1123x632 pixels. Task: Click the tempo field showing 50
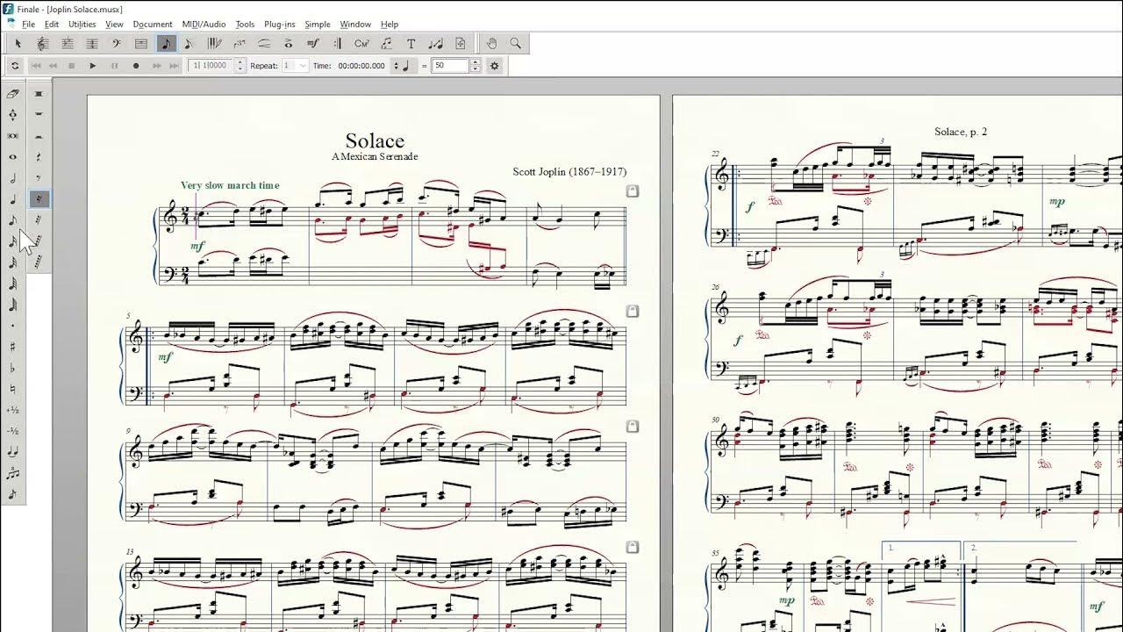(x=450, y=66)
